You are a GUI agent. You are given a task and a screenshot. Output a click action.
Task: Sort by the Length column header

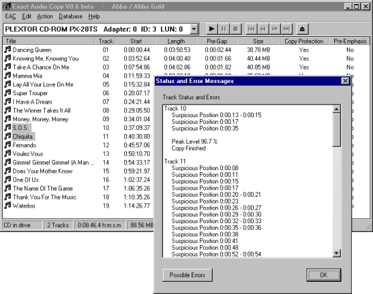176,42
